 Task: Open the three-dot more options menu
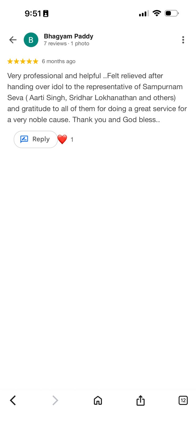click(183, 40)
